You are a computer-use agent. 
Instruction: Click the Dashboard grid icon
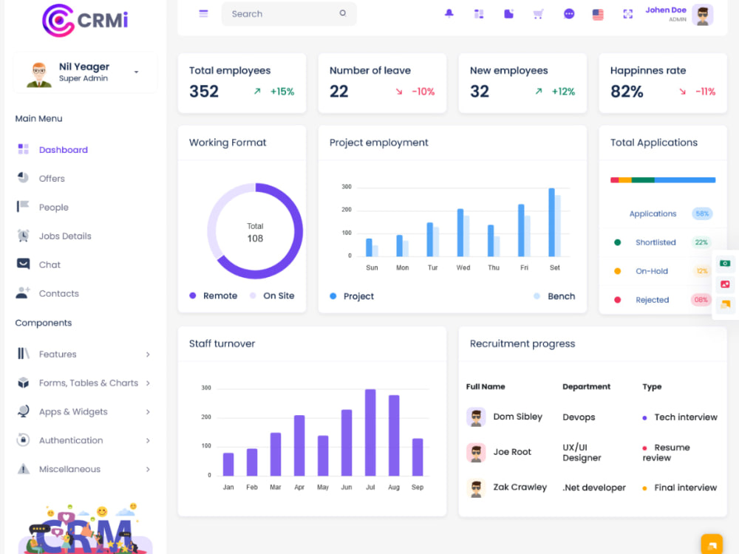(23, 149)
